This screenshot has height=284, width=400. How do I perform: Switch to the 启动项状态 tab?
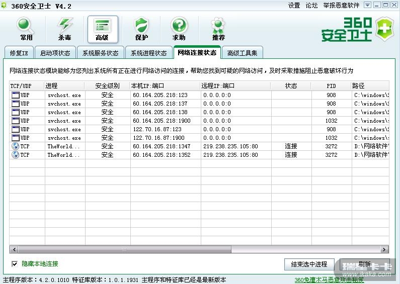click(x=55, y=52)
